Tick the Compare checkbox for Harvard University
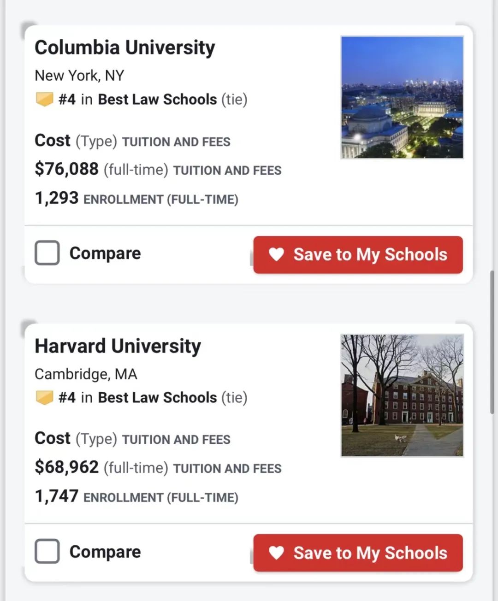Screen dimensions: 498x601 [47, 551]
